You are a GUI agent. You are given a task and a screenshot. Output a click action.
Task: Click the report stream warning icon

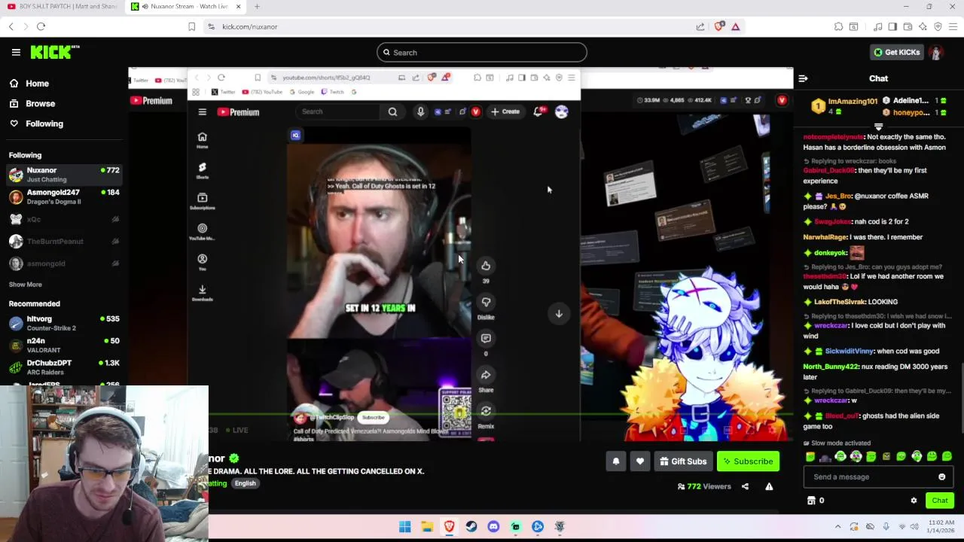click(769, 486)
